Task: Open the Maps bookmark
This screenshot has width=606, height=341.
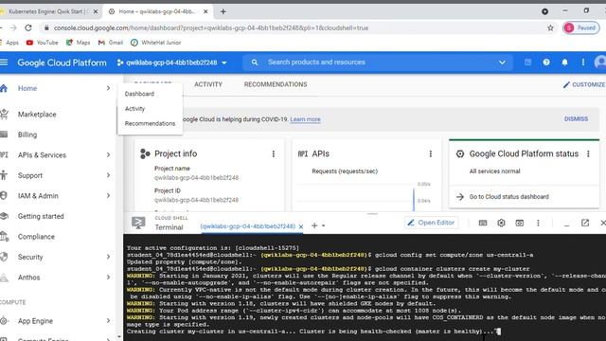Action: (x=78, y=43)
